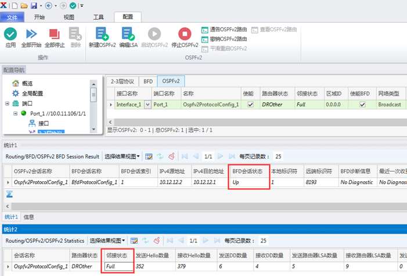Open the save icon dropdown arrow

(41, 6)
